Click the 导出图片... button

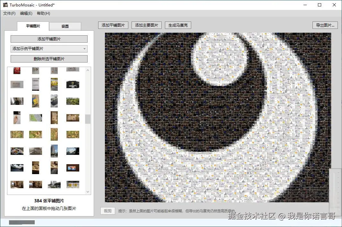(325, 25)
